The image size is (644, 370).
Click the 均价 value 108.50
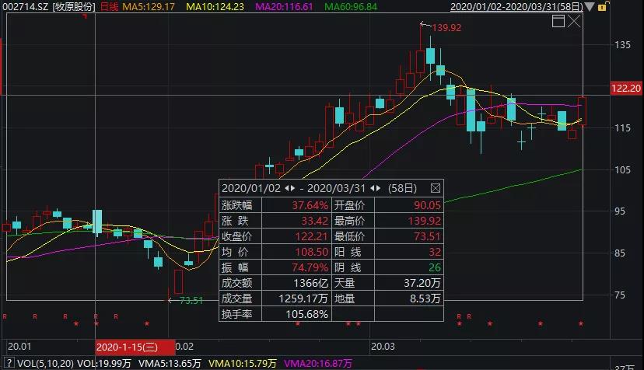[x=312, y=252]
